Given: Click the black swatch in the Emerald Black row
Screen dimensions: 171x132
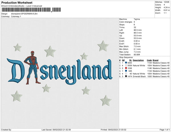Looking at the screenshot, I should 126,76.
